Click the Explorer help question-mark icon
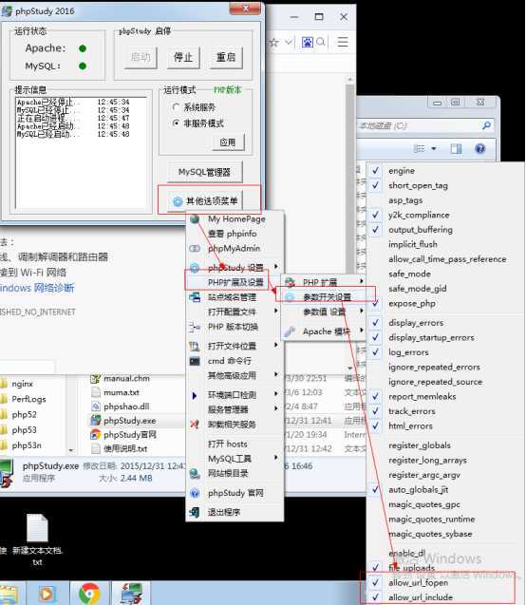The image size is (526, 605). click(x=480, y=148)
